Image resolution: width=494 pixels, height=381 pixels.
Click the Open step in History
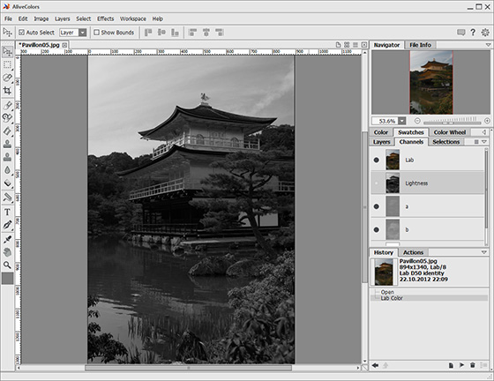point(387,292)
